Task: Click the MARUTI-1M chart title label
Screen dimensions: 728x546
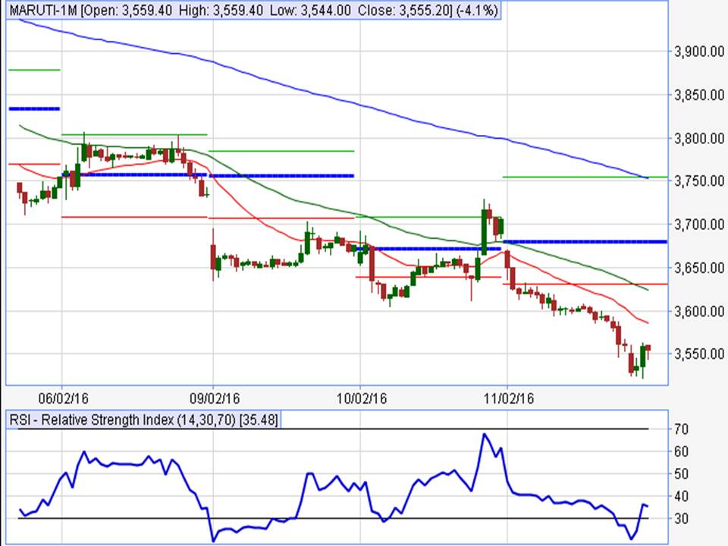Action: coord(253,10)
